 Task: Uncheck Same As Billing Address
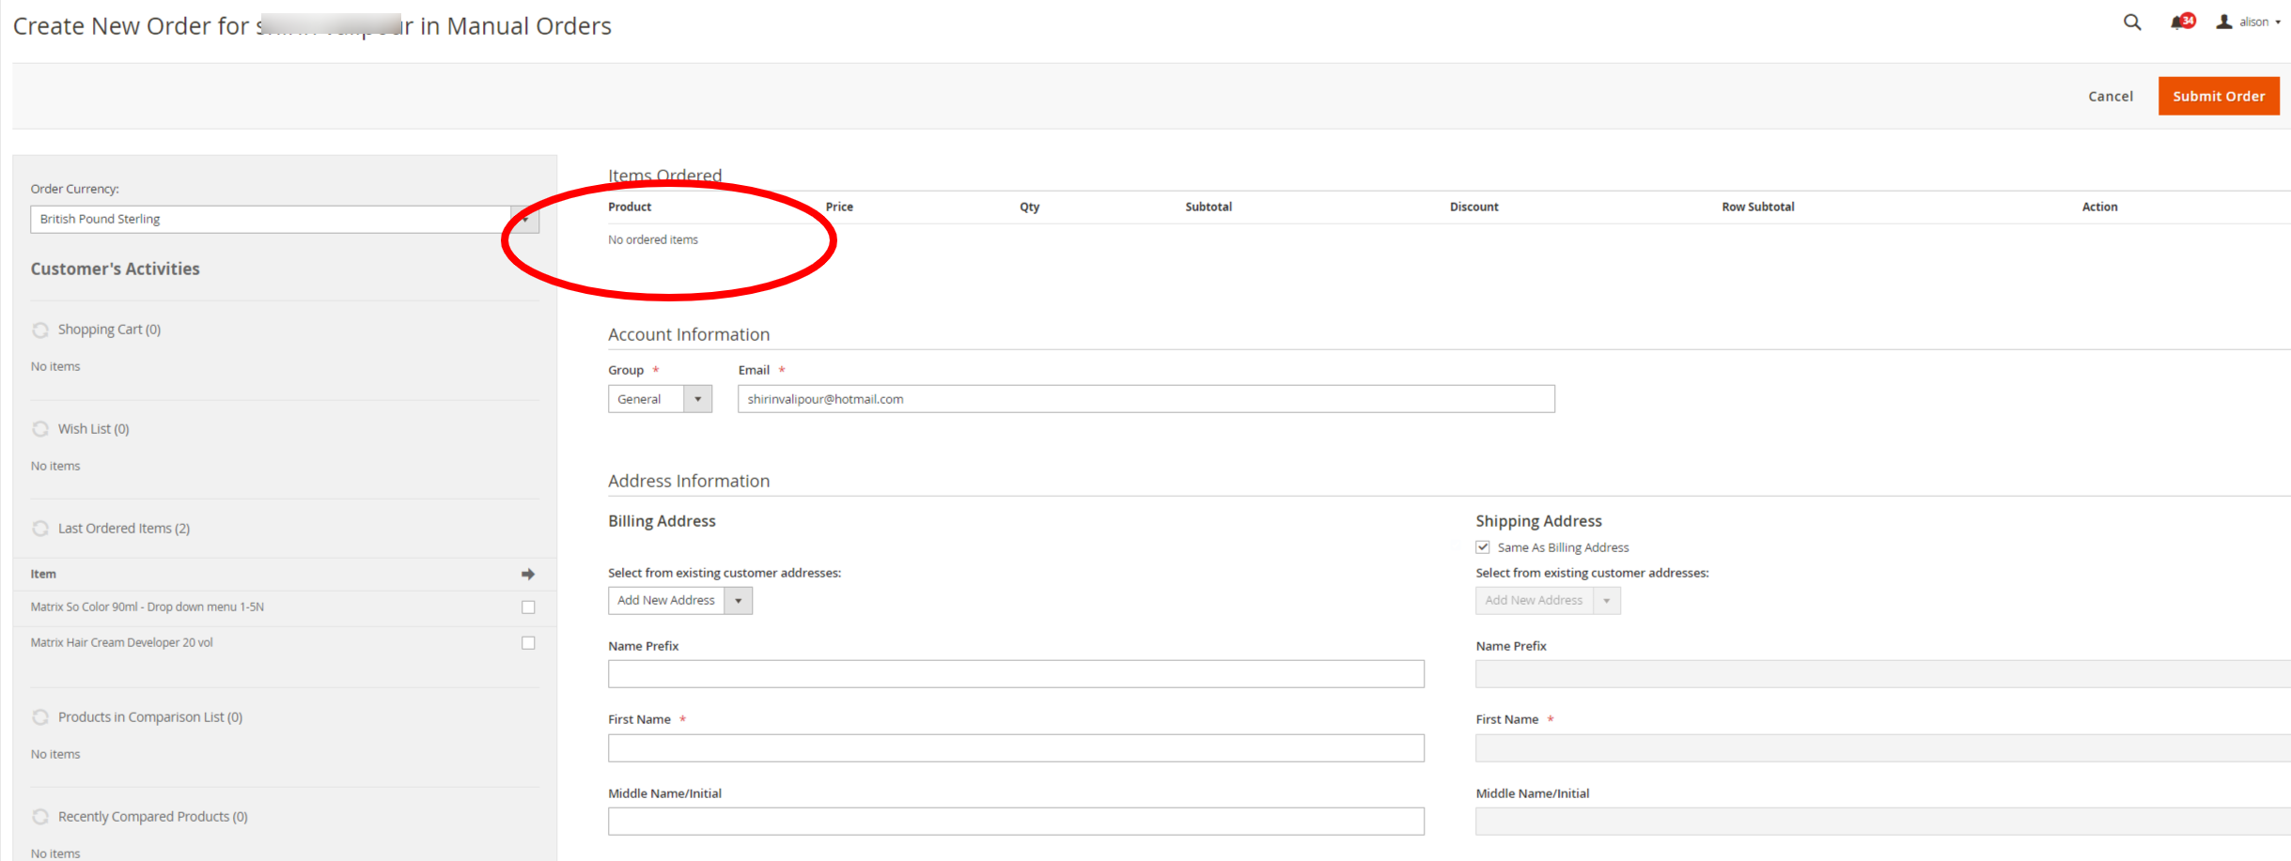tap(1483, 546)
